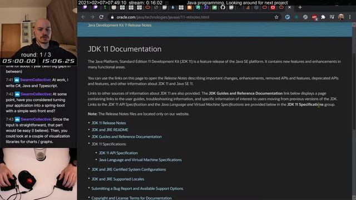Open the Chrome profile avatar
Screen dimensions: 356x200
341,17
